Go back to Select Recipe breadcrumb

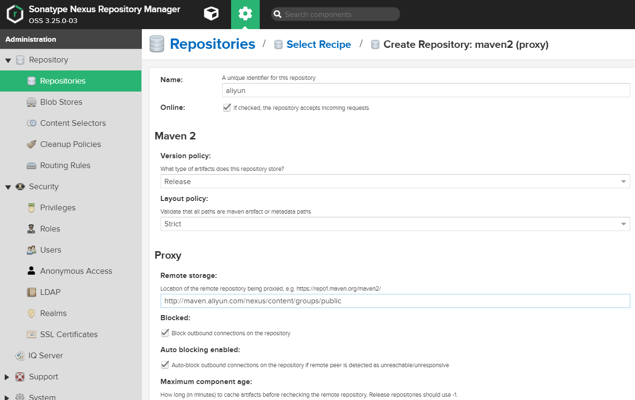(318, 45)
